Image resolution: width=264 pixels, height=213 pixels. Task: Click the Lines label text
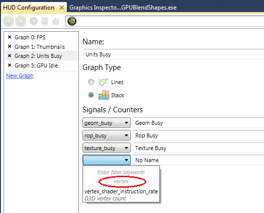[x=117, y=82]
